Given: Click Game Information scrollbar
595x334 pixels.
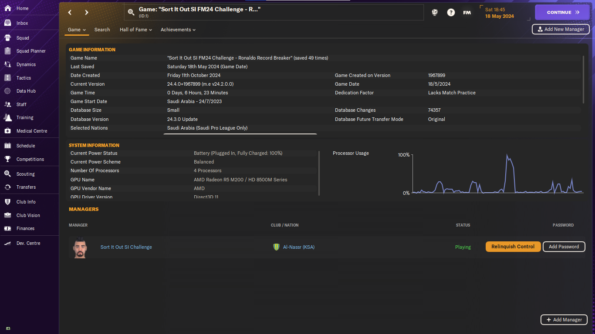Looking at the screenshot, I should tap(583, 79).
